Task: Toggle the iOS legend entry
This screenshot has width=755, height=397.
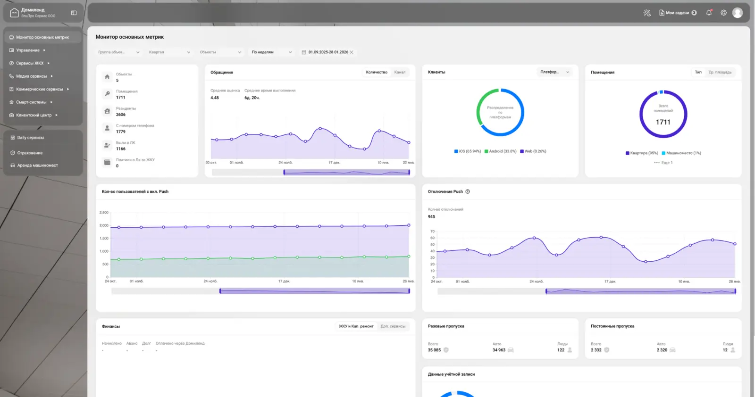Action: 468,151
